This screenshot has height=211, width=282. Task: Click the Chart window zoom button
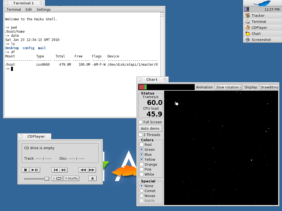click(x=165, y=79)
